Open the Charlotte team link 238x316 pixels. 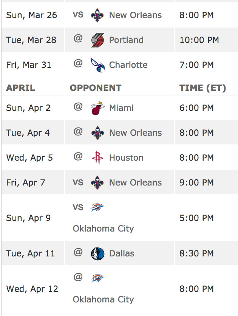[128, 65]
